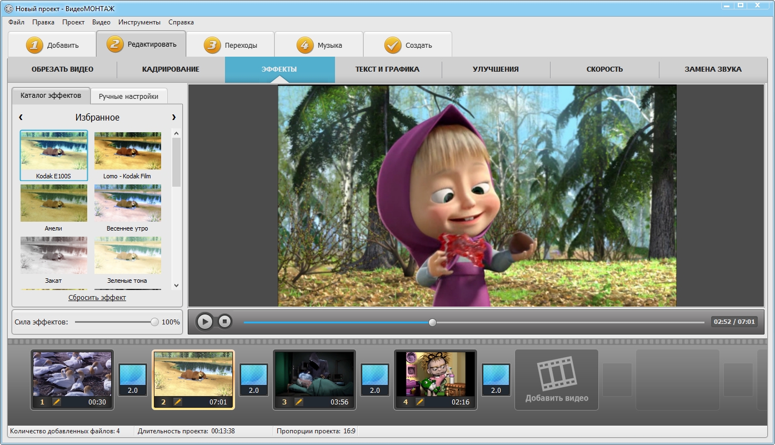Apply the Kodak E100S effect
This screenshot has width=775, height=445.
click(x=54, y=156)
